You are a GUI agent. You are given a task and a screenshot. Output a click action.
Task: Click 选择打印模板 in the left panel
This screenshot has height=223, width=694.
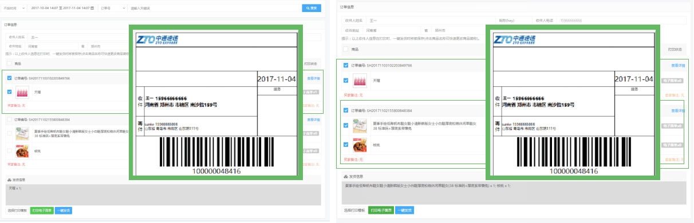click(17, 210)
